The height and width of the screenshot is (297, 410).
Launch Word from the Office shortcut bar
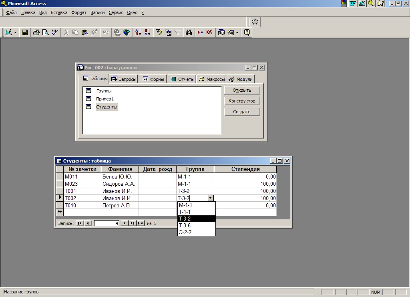click(x=353, y=3)
